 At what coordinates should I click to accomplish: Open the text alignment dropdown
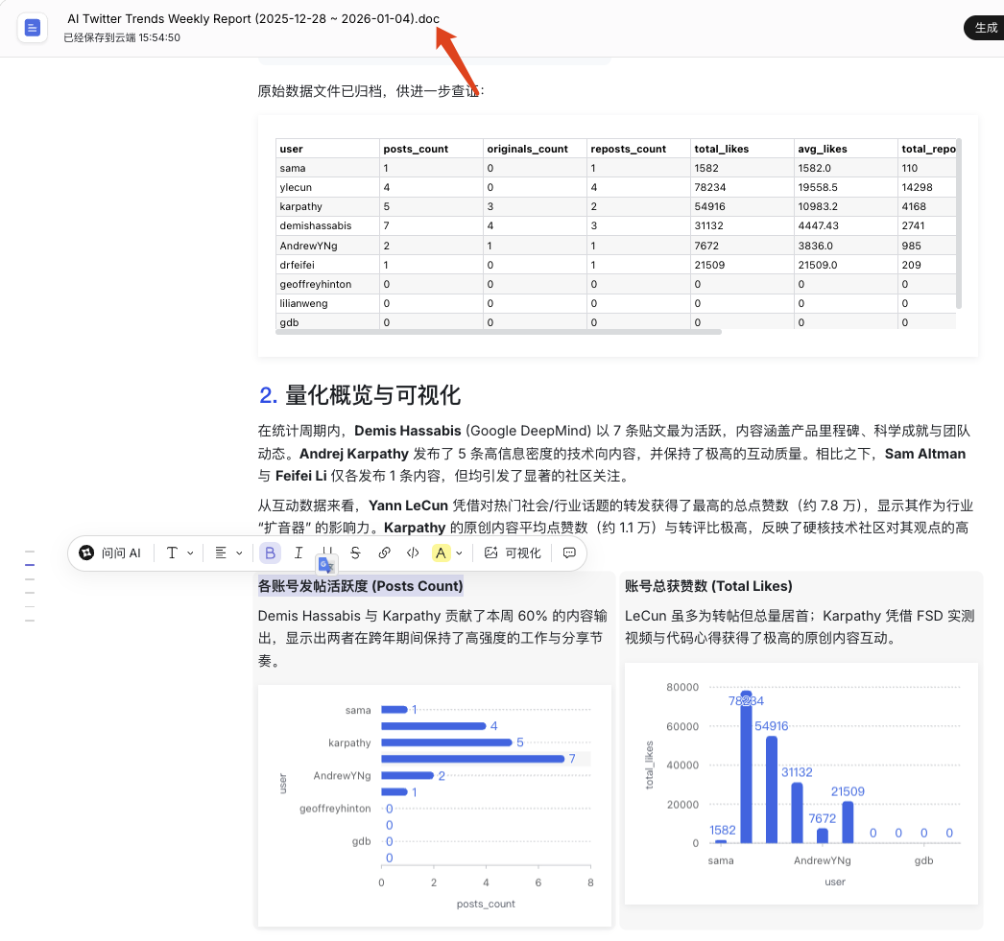coord(228,553)
